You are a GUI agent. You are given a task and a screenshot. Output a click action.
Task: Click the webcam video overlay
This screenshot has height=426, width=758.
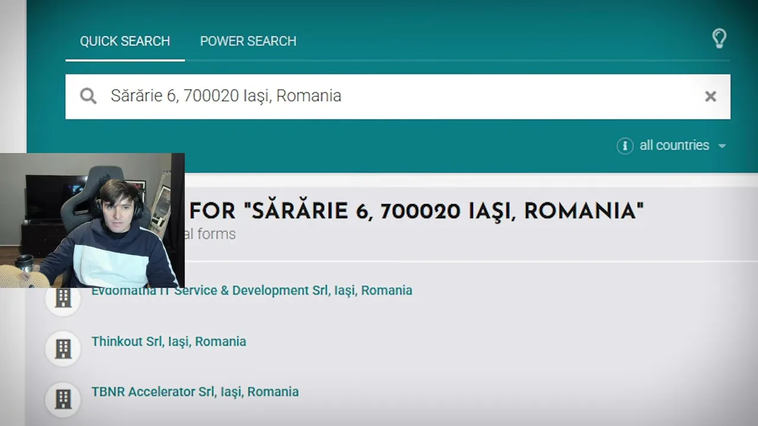(92, 221)
